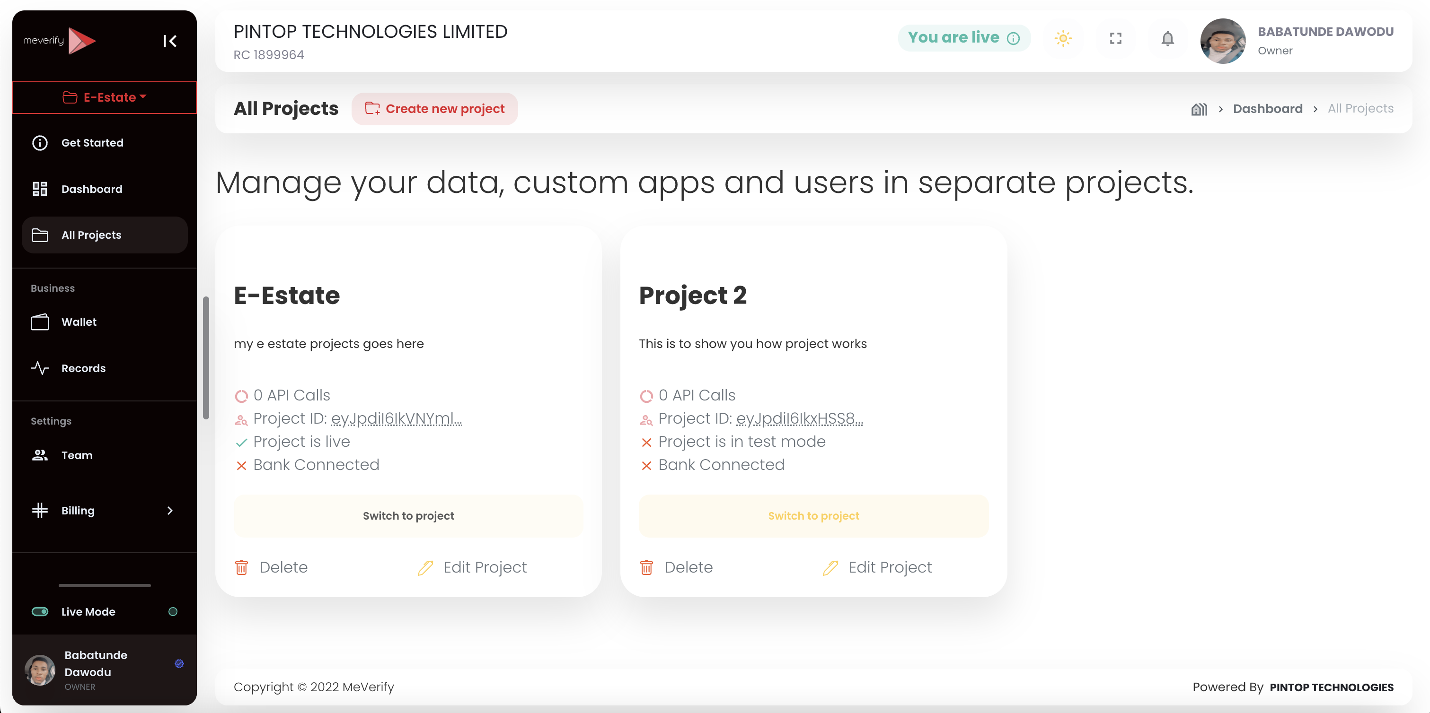Image resolution: width=1430 pixels, height=713 pixels.
Task: Click the sidebar vertical scrollbar
Action: coord(206,357)
